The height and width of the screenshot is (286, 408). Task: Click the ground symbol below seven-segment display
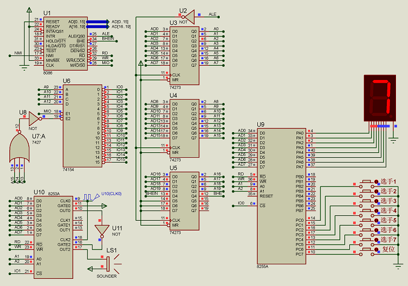click(x=393, y=141)
